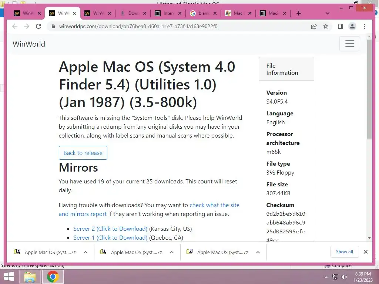The width and height of the screenshot is (379, 284).
Task: Click the Back to release button
Action: coord(83,153)
